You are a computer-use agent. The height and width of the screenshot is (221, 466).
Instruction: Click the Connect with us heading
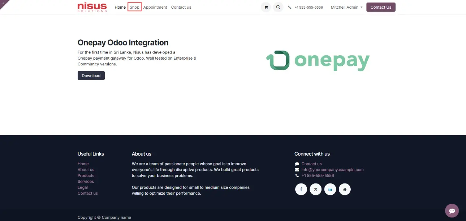(x=312, y=154)
